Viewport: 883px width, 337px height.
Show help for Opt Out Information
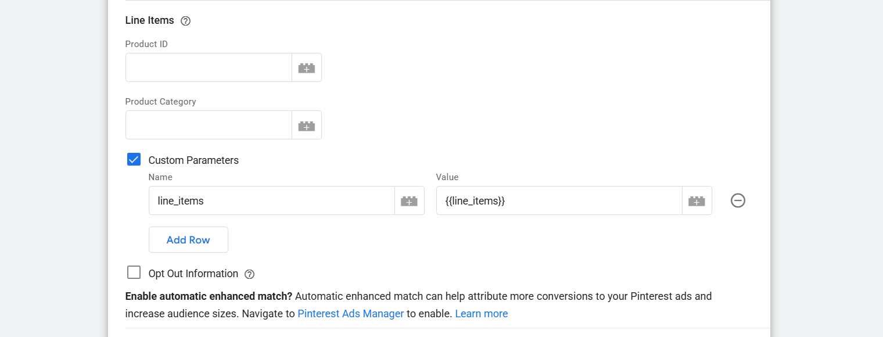coord(249,274)
